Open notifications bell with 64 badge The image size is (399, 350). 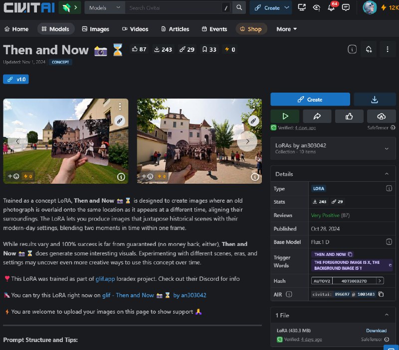pos(332,7)
